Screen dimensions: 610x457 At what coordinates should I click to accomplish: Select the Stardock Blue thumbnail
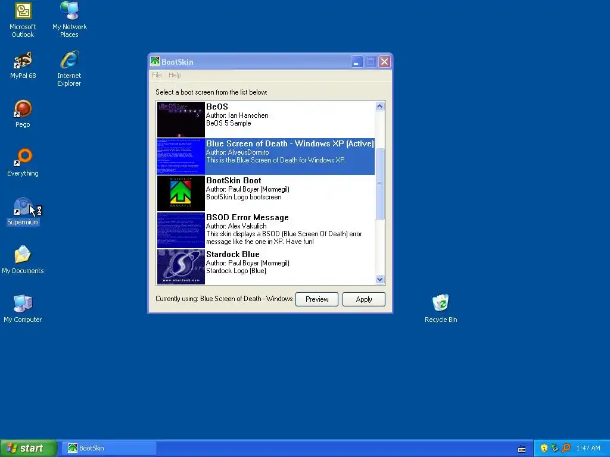click(181, 267)
